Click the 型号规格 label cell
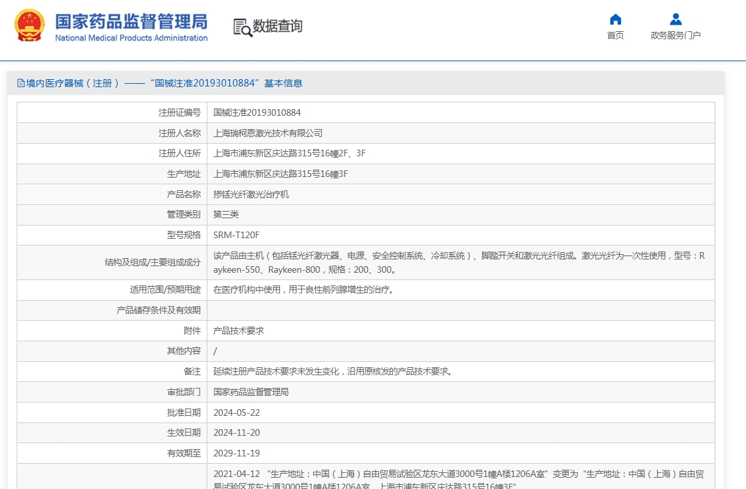 coord(112,236)
